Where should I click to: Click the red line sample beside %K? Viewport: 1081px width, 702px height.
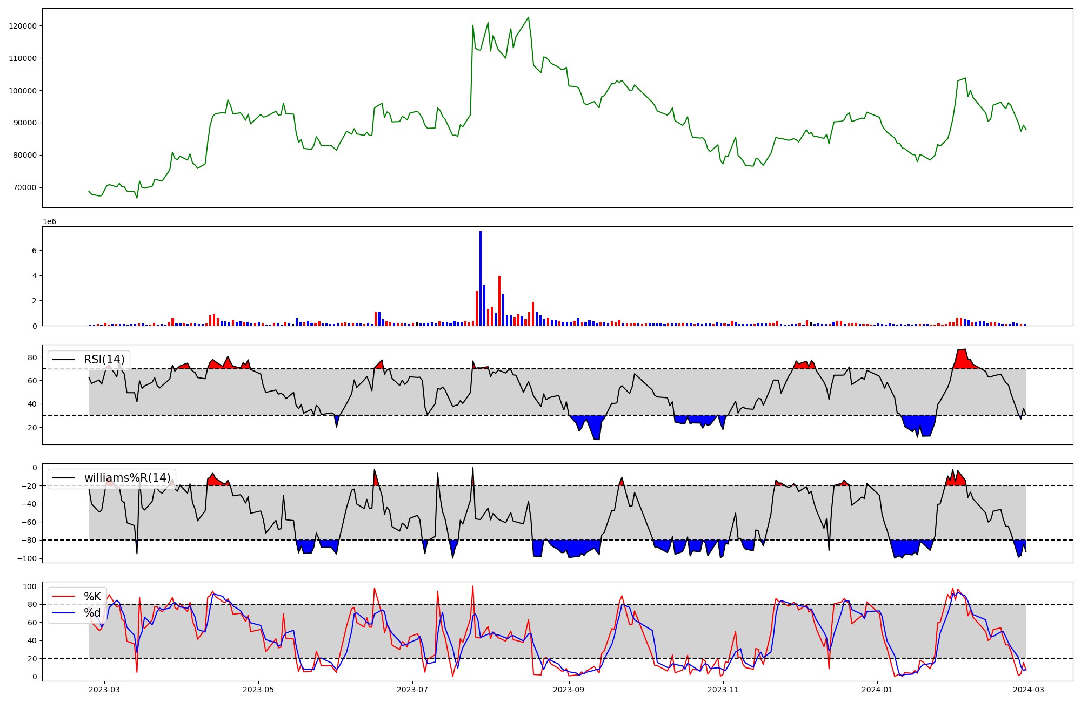point(63,597)
